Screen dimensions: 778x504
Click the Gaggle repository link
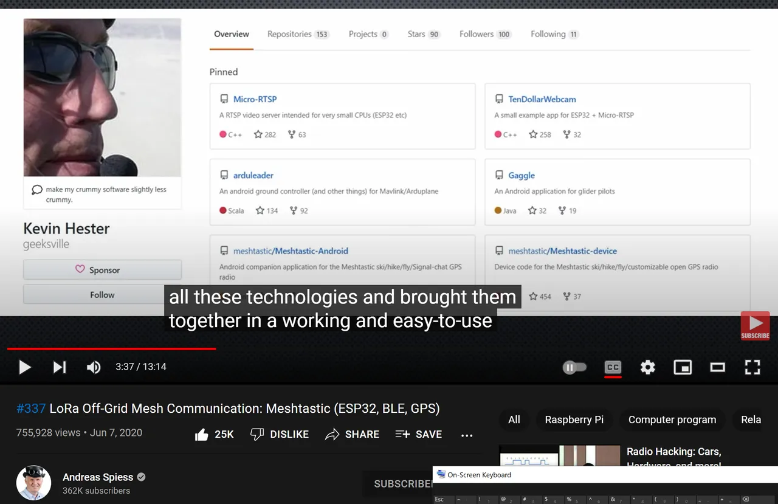point(522,175)
